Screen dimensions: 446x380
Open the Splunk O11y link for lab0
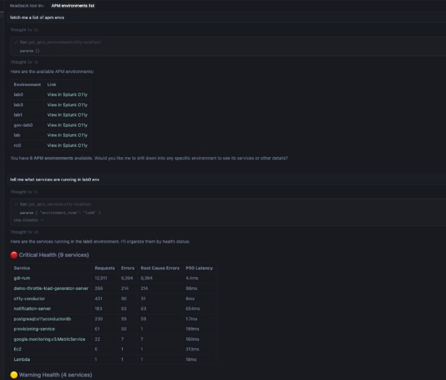(x=67, y=95)
